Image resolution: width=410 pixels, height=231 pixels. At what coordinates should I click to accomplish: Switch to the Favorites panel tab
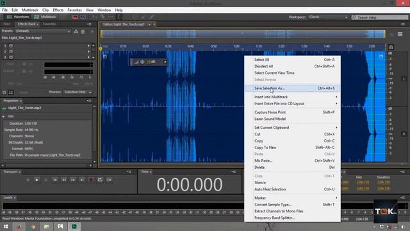coord(50,24)
